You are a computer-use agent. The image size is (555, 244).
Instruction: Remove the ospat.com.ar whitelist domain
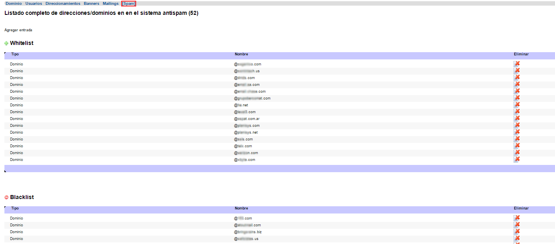pyautogui.click(x=517, y=118)
